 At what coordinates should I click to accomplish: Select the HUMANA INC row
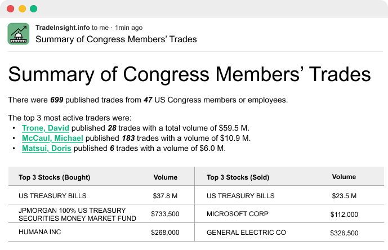pyautogui.click(x=101, y=232)
